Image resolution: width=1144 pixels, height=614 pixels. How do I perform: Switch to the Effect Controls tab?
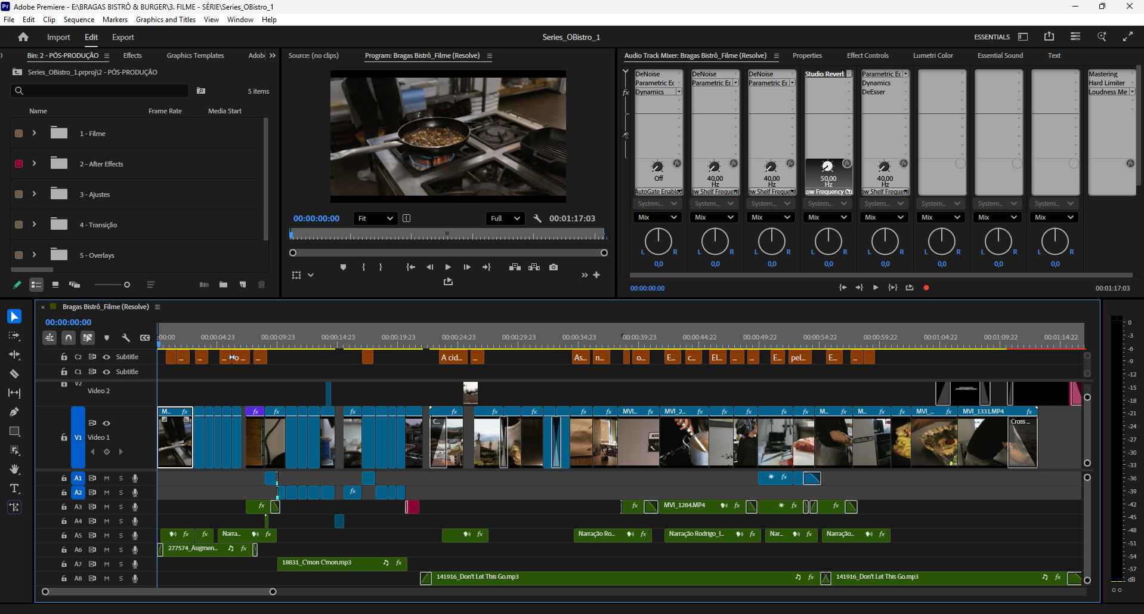[x=867, y=55]
